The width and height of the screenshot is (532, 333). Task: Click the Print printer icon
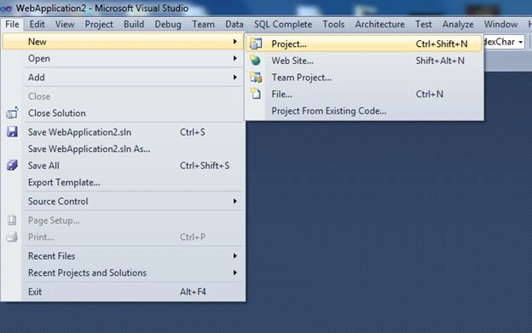click(12, 237)
